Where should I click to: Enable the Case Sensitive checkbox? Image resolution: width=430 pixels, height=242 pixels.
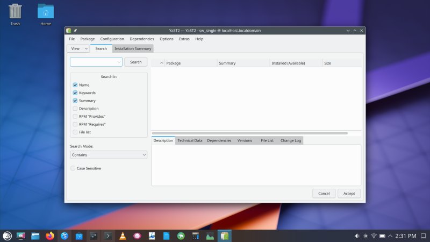(73, 168)
